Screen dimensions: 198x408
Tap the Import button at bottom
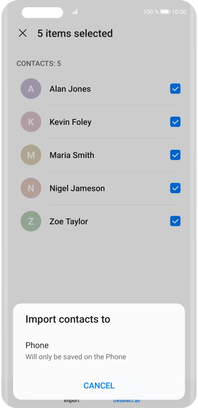click(72, 401)
